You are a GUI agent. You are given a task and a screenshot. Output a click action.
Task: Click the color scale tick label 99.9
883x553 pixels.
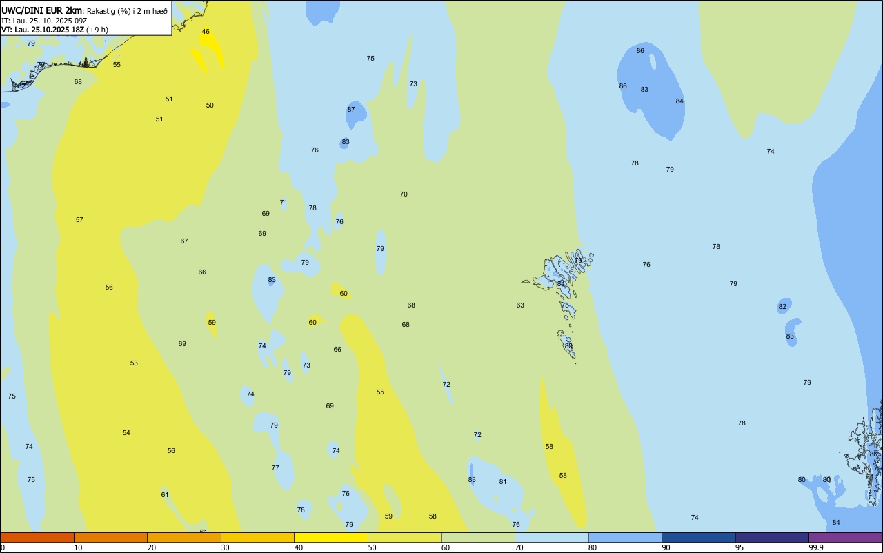pos(816,547)
